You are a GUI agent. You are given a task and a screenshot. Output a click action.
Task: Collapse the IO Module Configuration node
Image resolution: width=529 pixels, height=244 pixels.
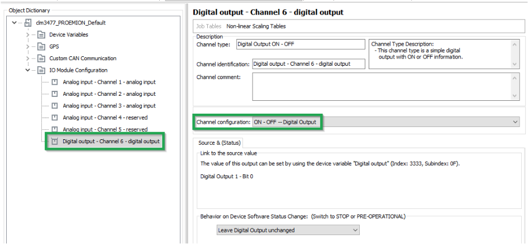coord(27,70)
